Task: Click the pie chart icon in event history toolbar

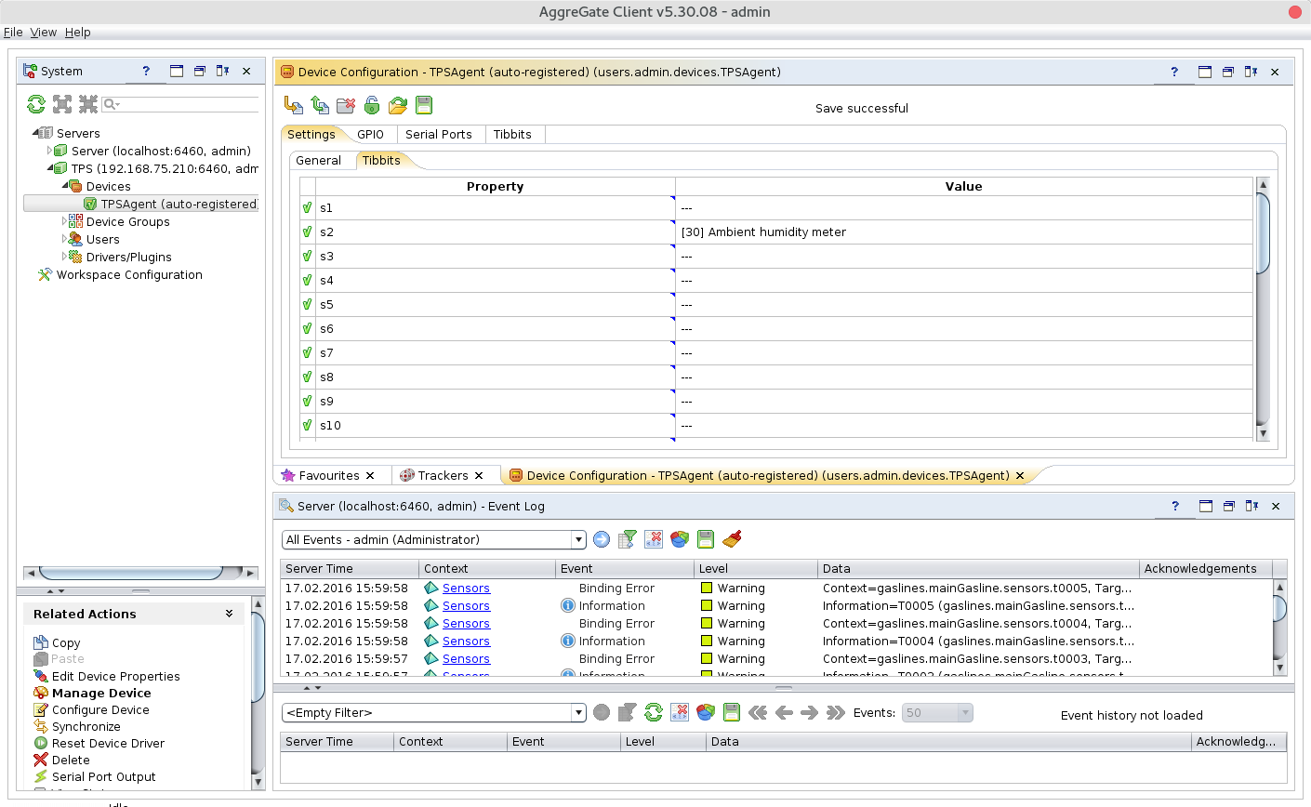Action: [706, 712]
